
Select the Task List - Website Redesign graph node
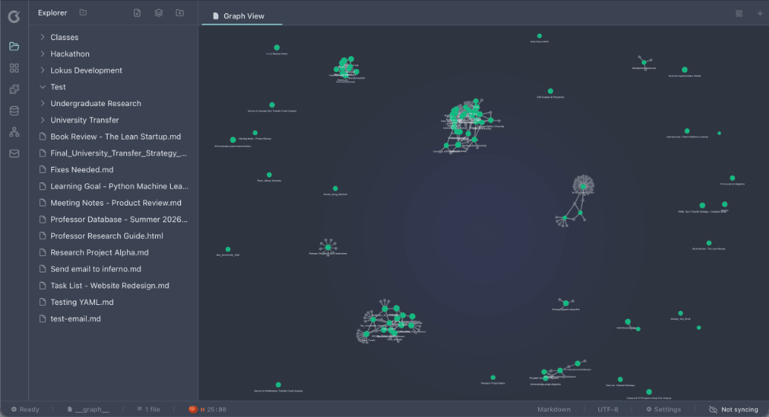coord(621,380)
